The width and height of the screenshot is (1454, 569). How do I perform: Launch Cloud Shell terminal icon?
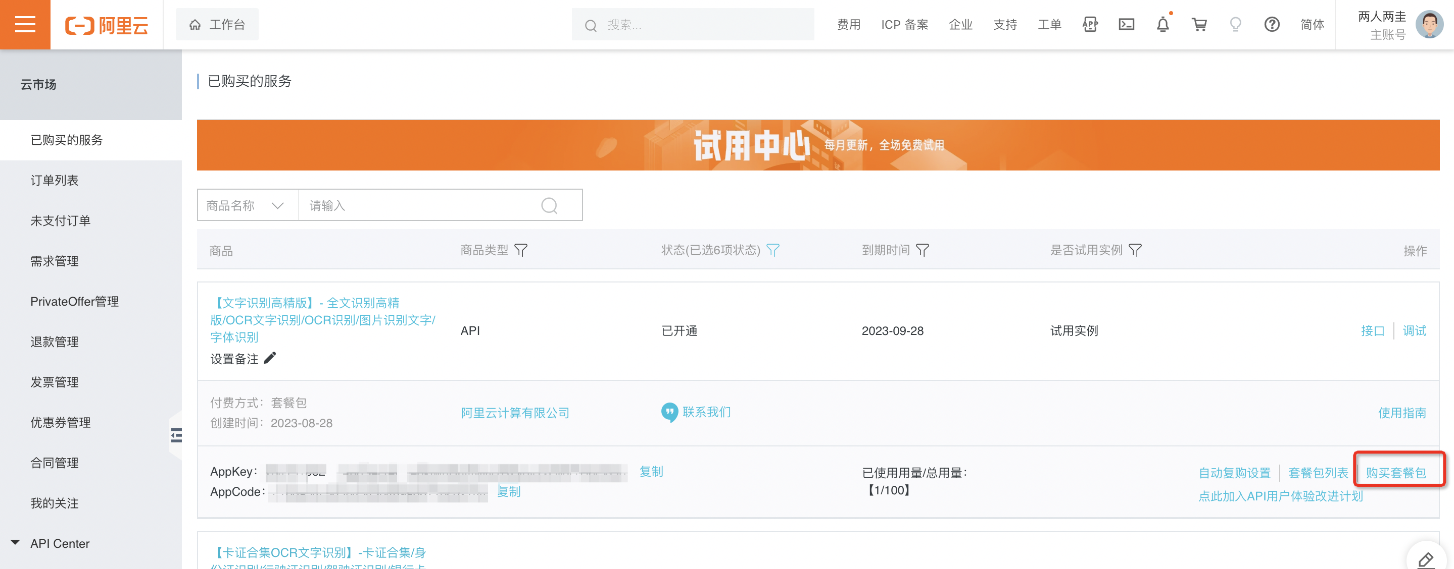(x=1126, y=25)
